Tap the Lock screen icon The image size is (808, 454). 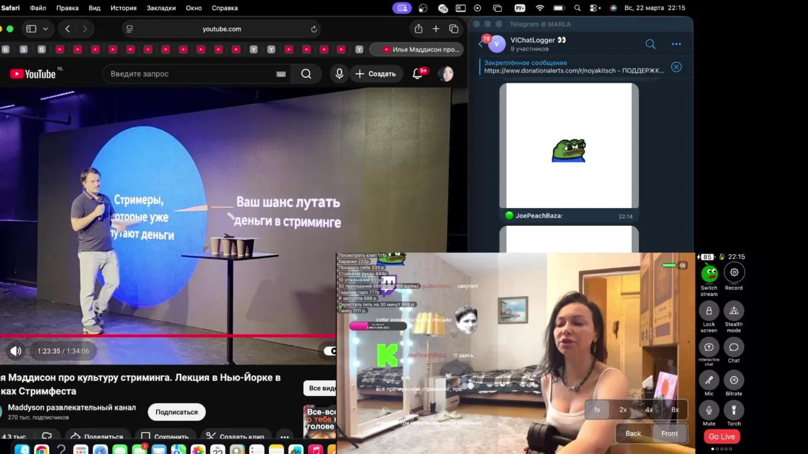pyautogui.click(x=709, y=310)
